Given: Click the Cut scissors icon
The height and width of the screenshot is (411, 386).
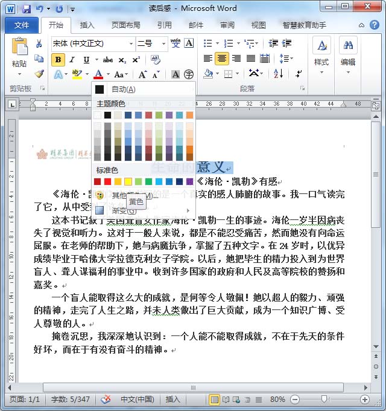Looking at the screenshot, I should 39,44.
